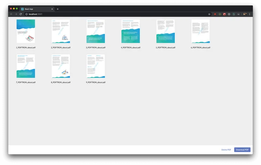Click the file name text 5_PDFTRON_about.pdf

166,47
